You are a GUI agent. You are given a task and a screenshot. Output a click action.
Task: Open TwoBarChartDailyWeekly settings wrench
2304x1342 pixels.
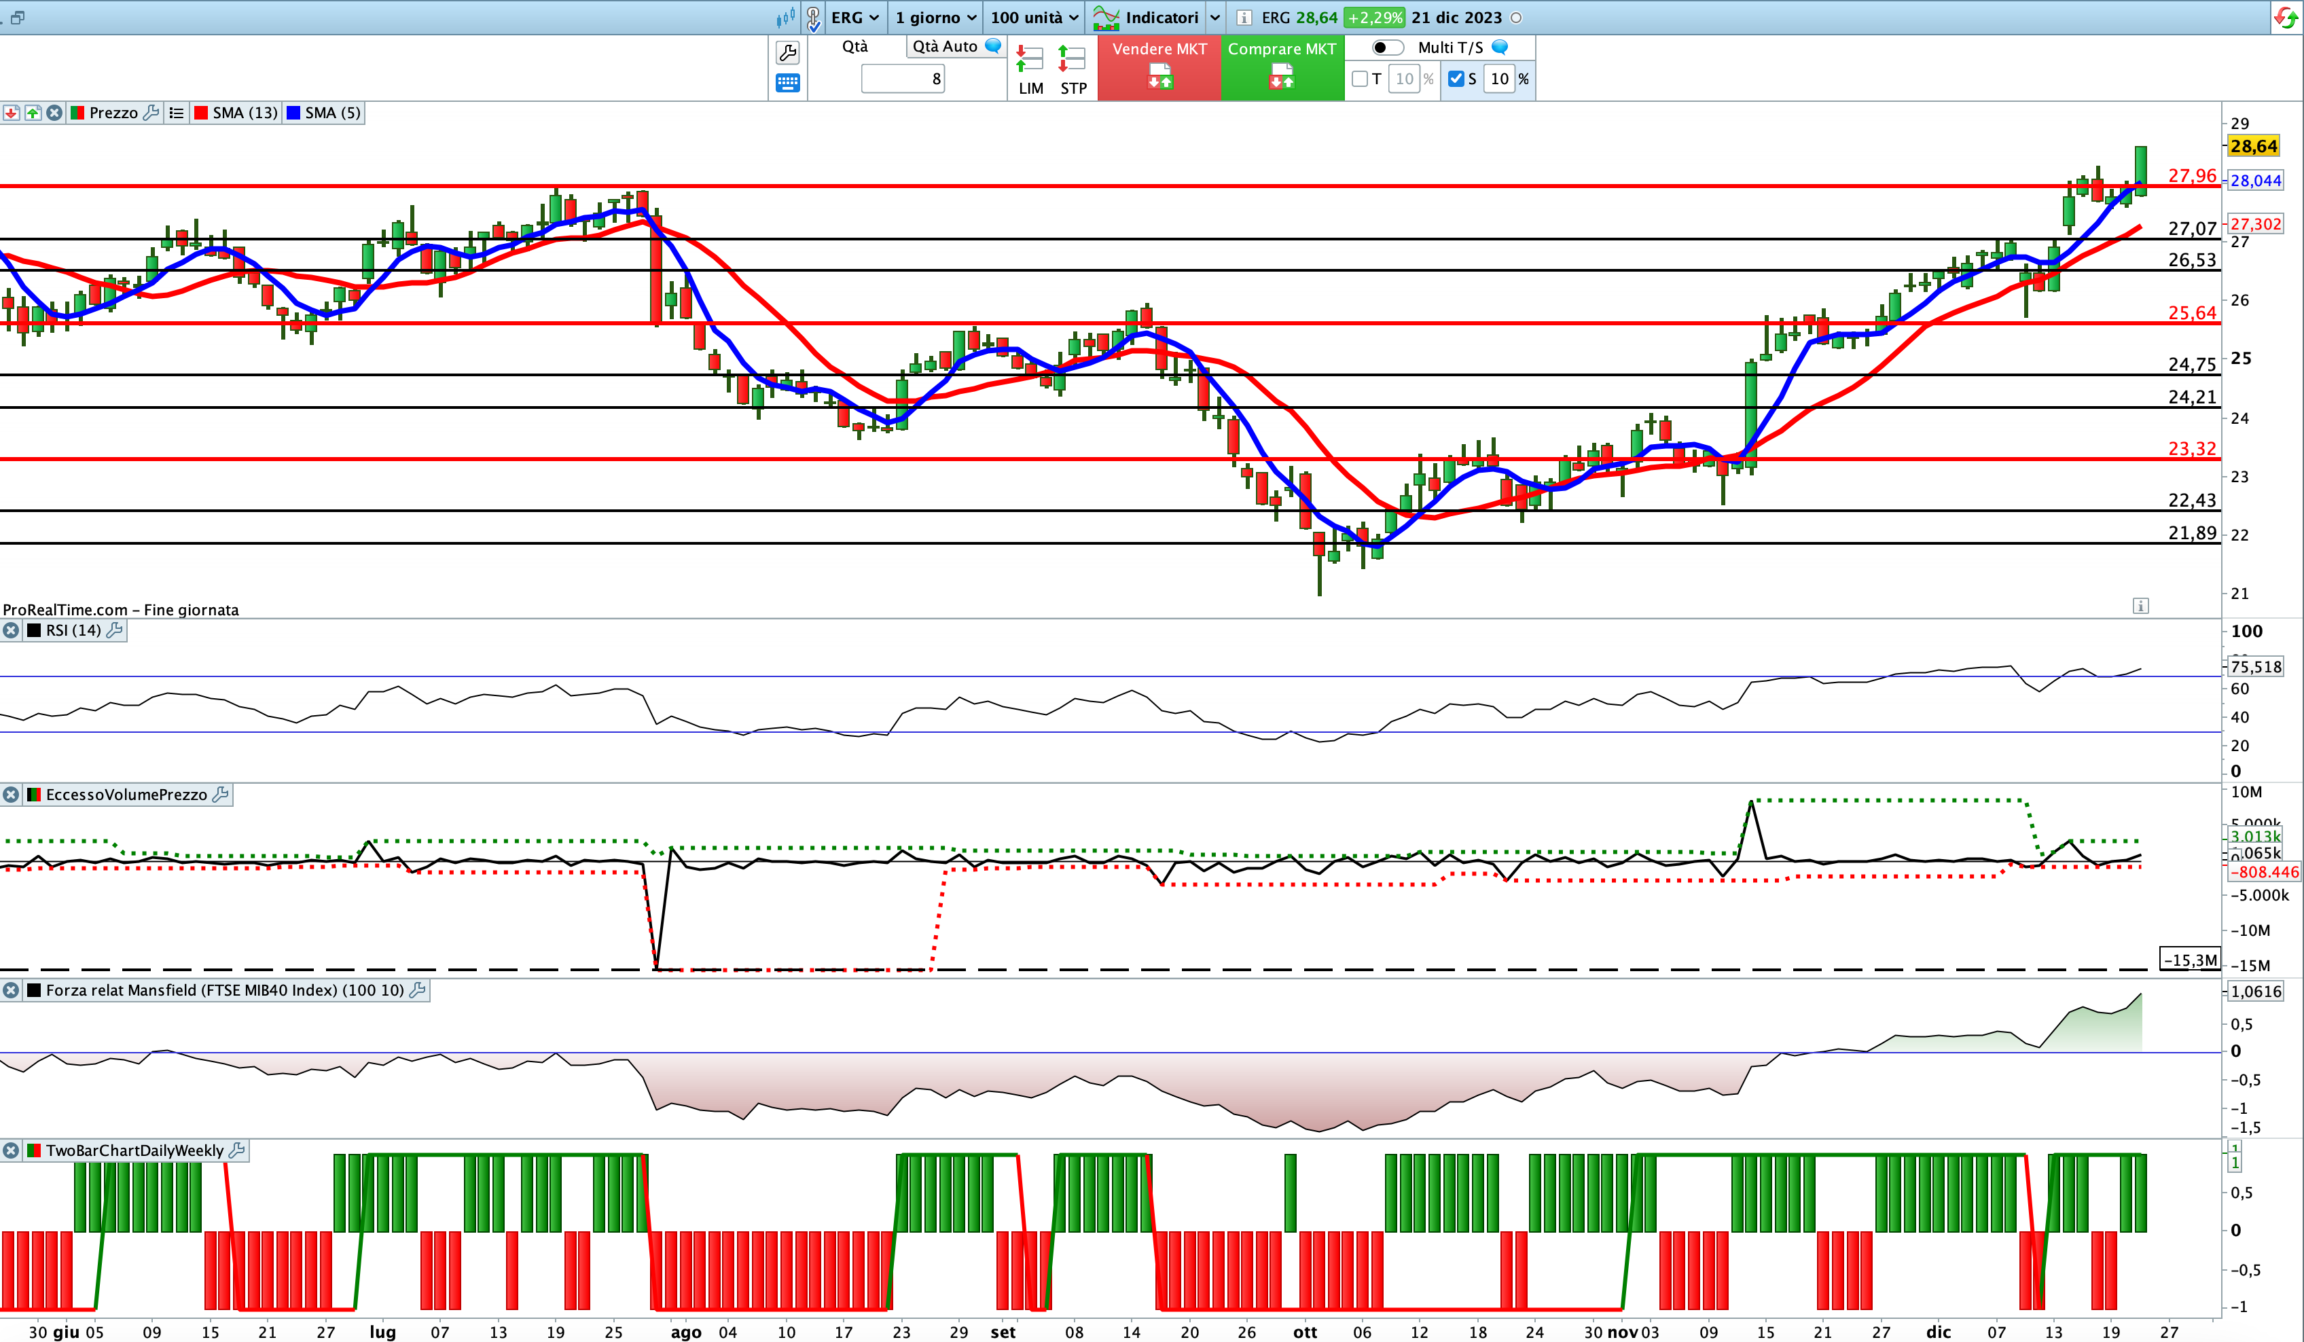tap(237, 1150)
